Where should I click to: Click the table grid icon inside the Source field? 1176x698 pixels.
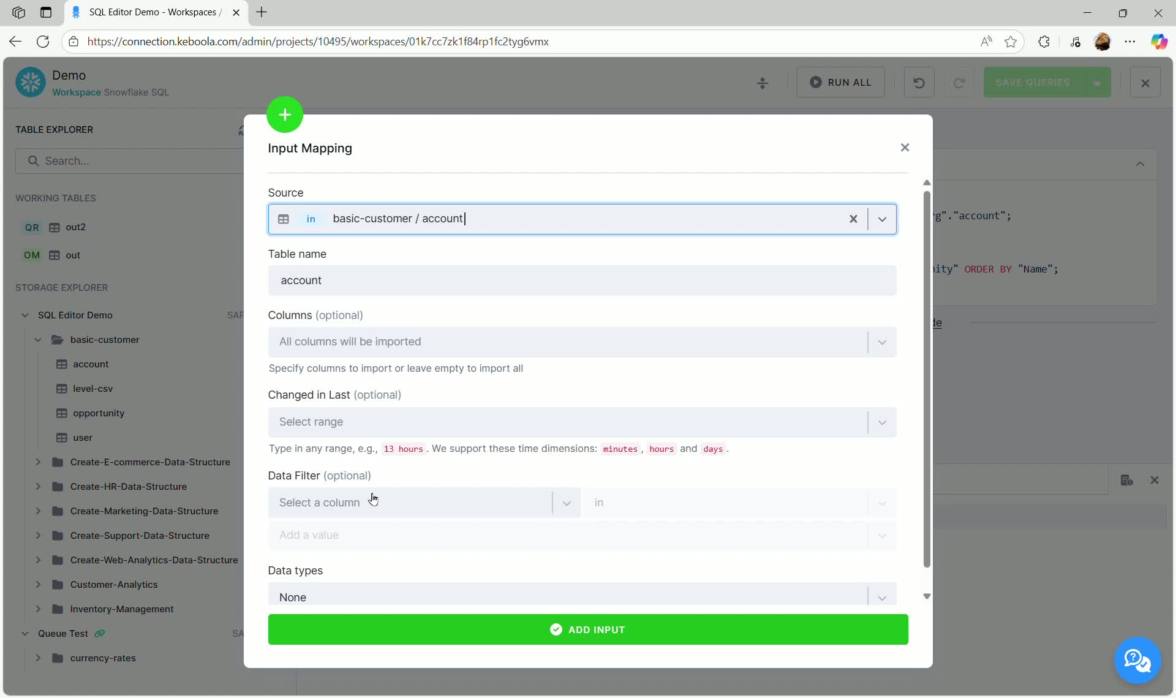284,219
